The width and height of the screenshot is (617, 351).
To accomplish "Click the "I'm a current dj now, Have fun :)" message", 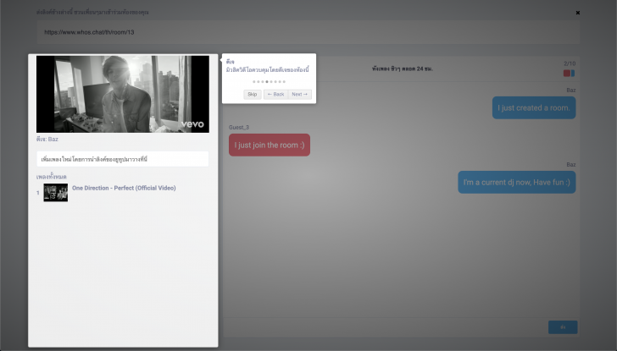I will (x=517, y=182).
